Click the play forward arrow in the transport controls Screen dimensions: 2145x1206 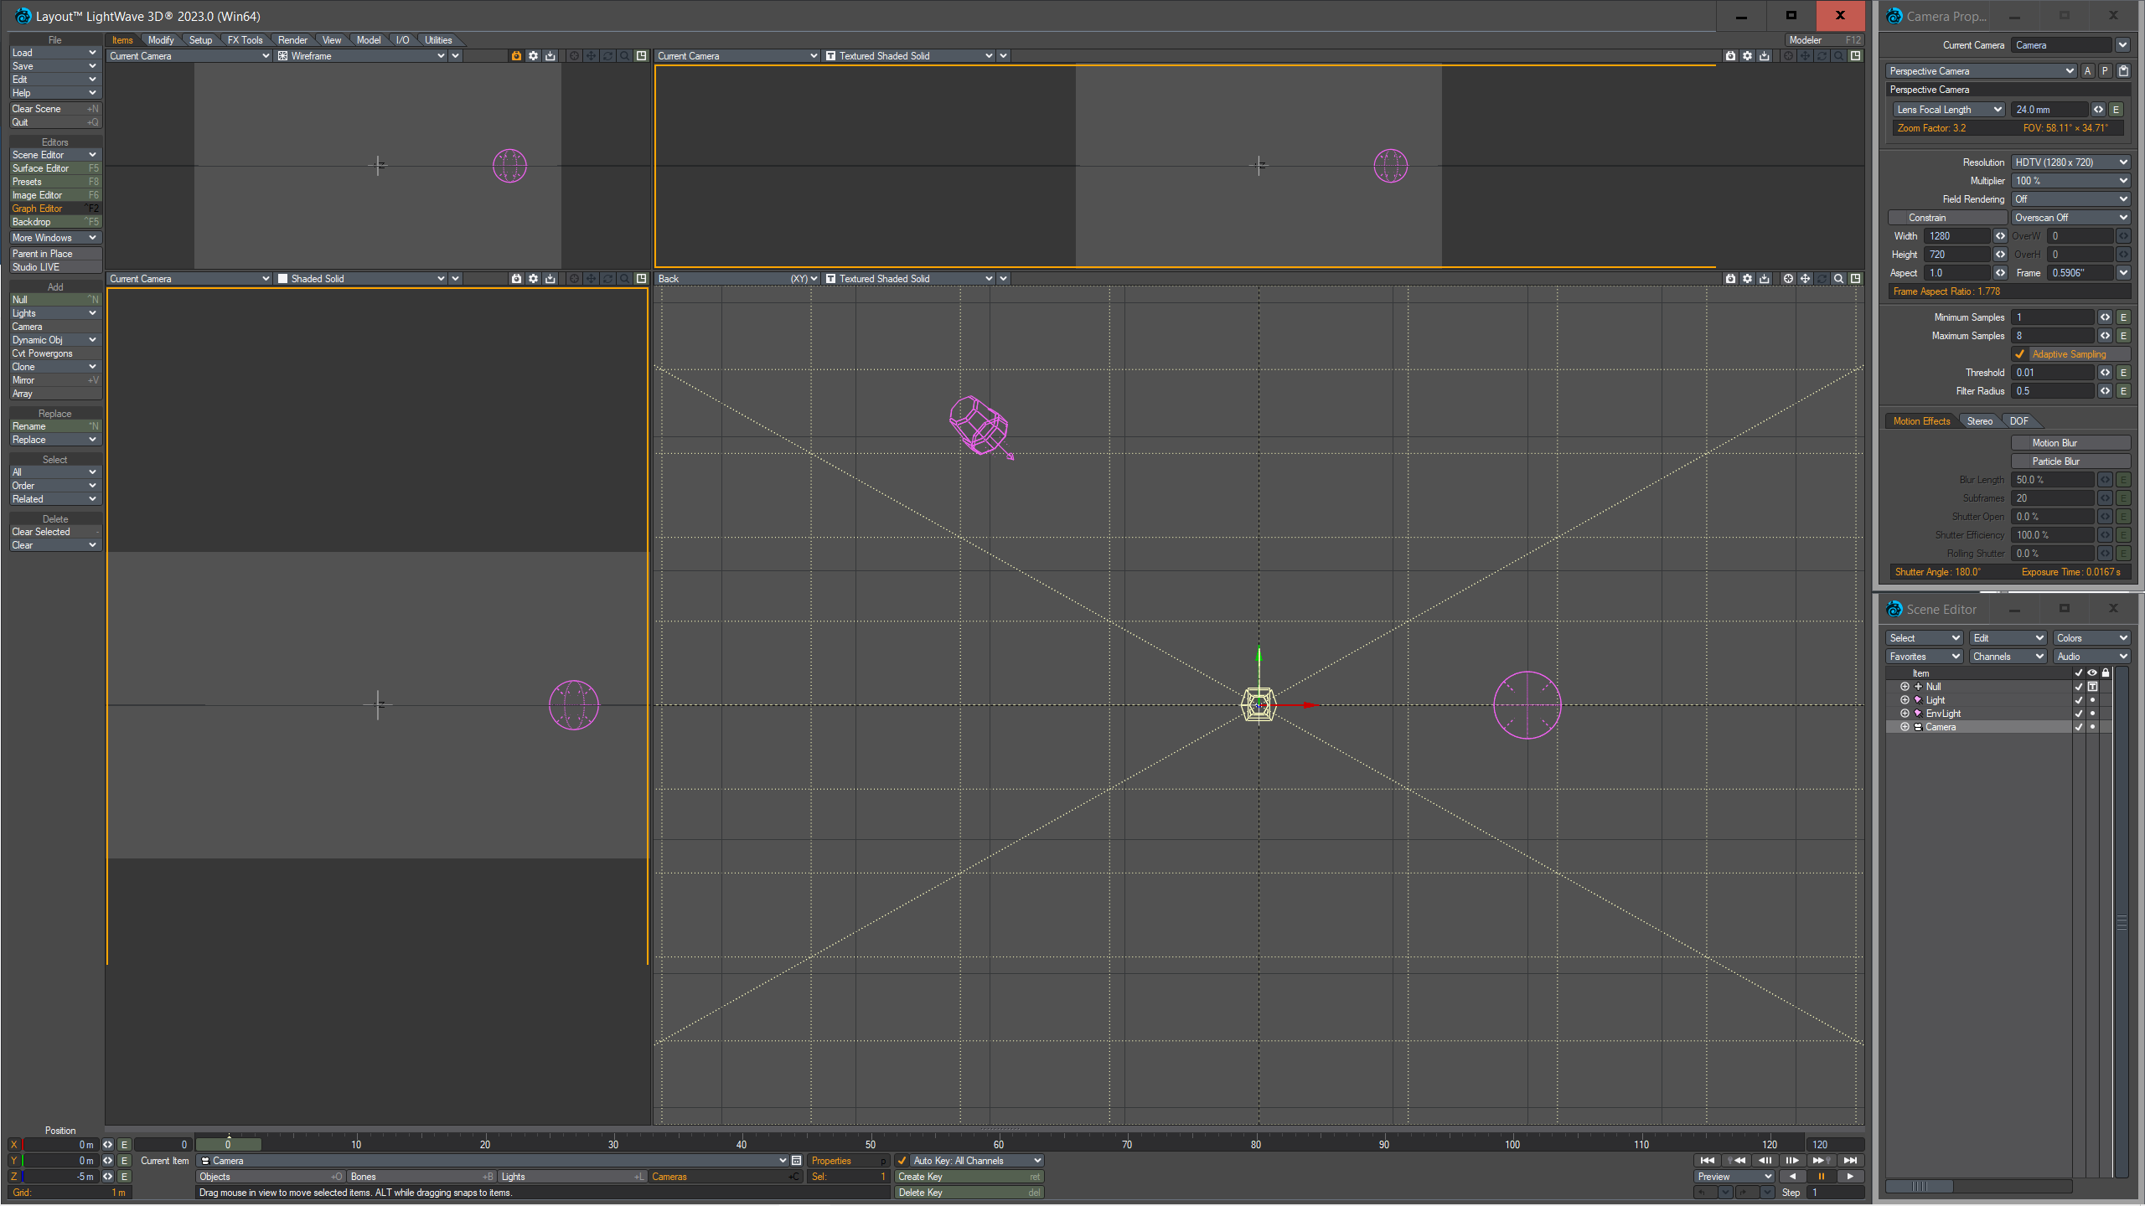point(1850,1177)
